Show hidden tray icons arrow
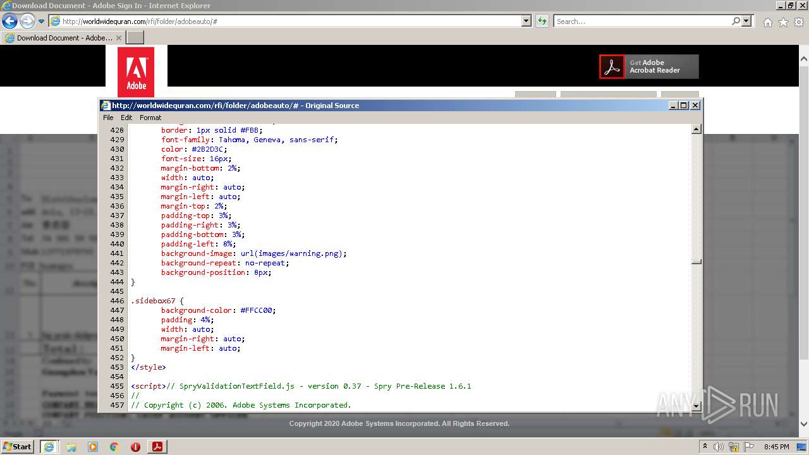This screenshot has height=455, width=809. pyautogui.click(x=705, y=446)
